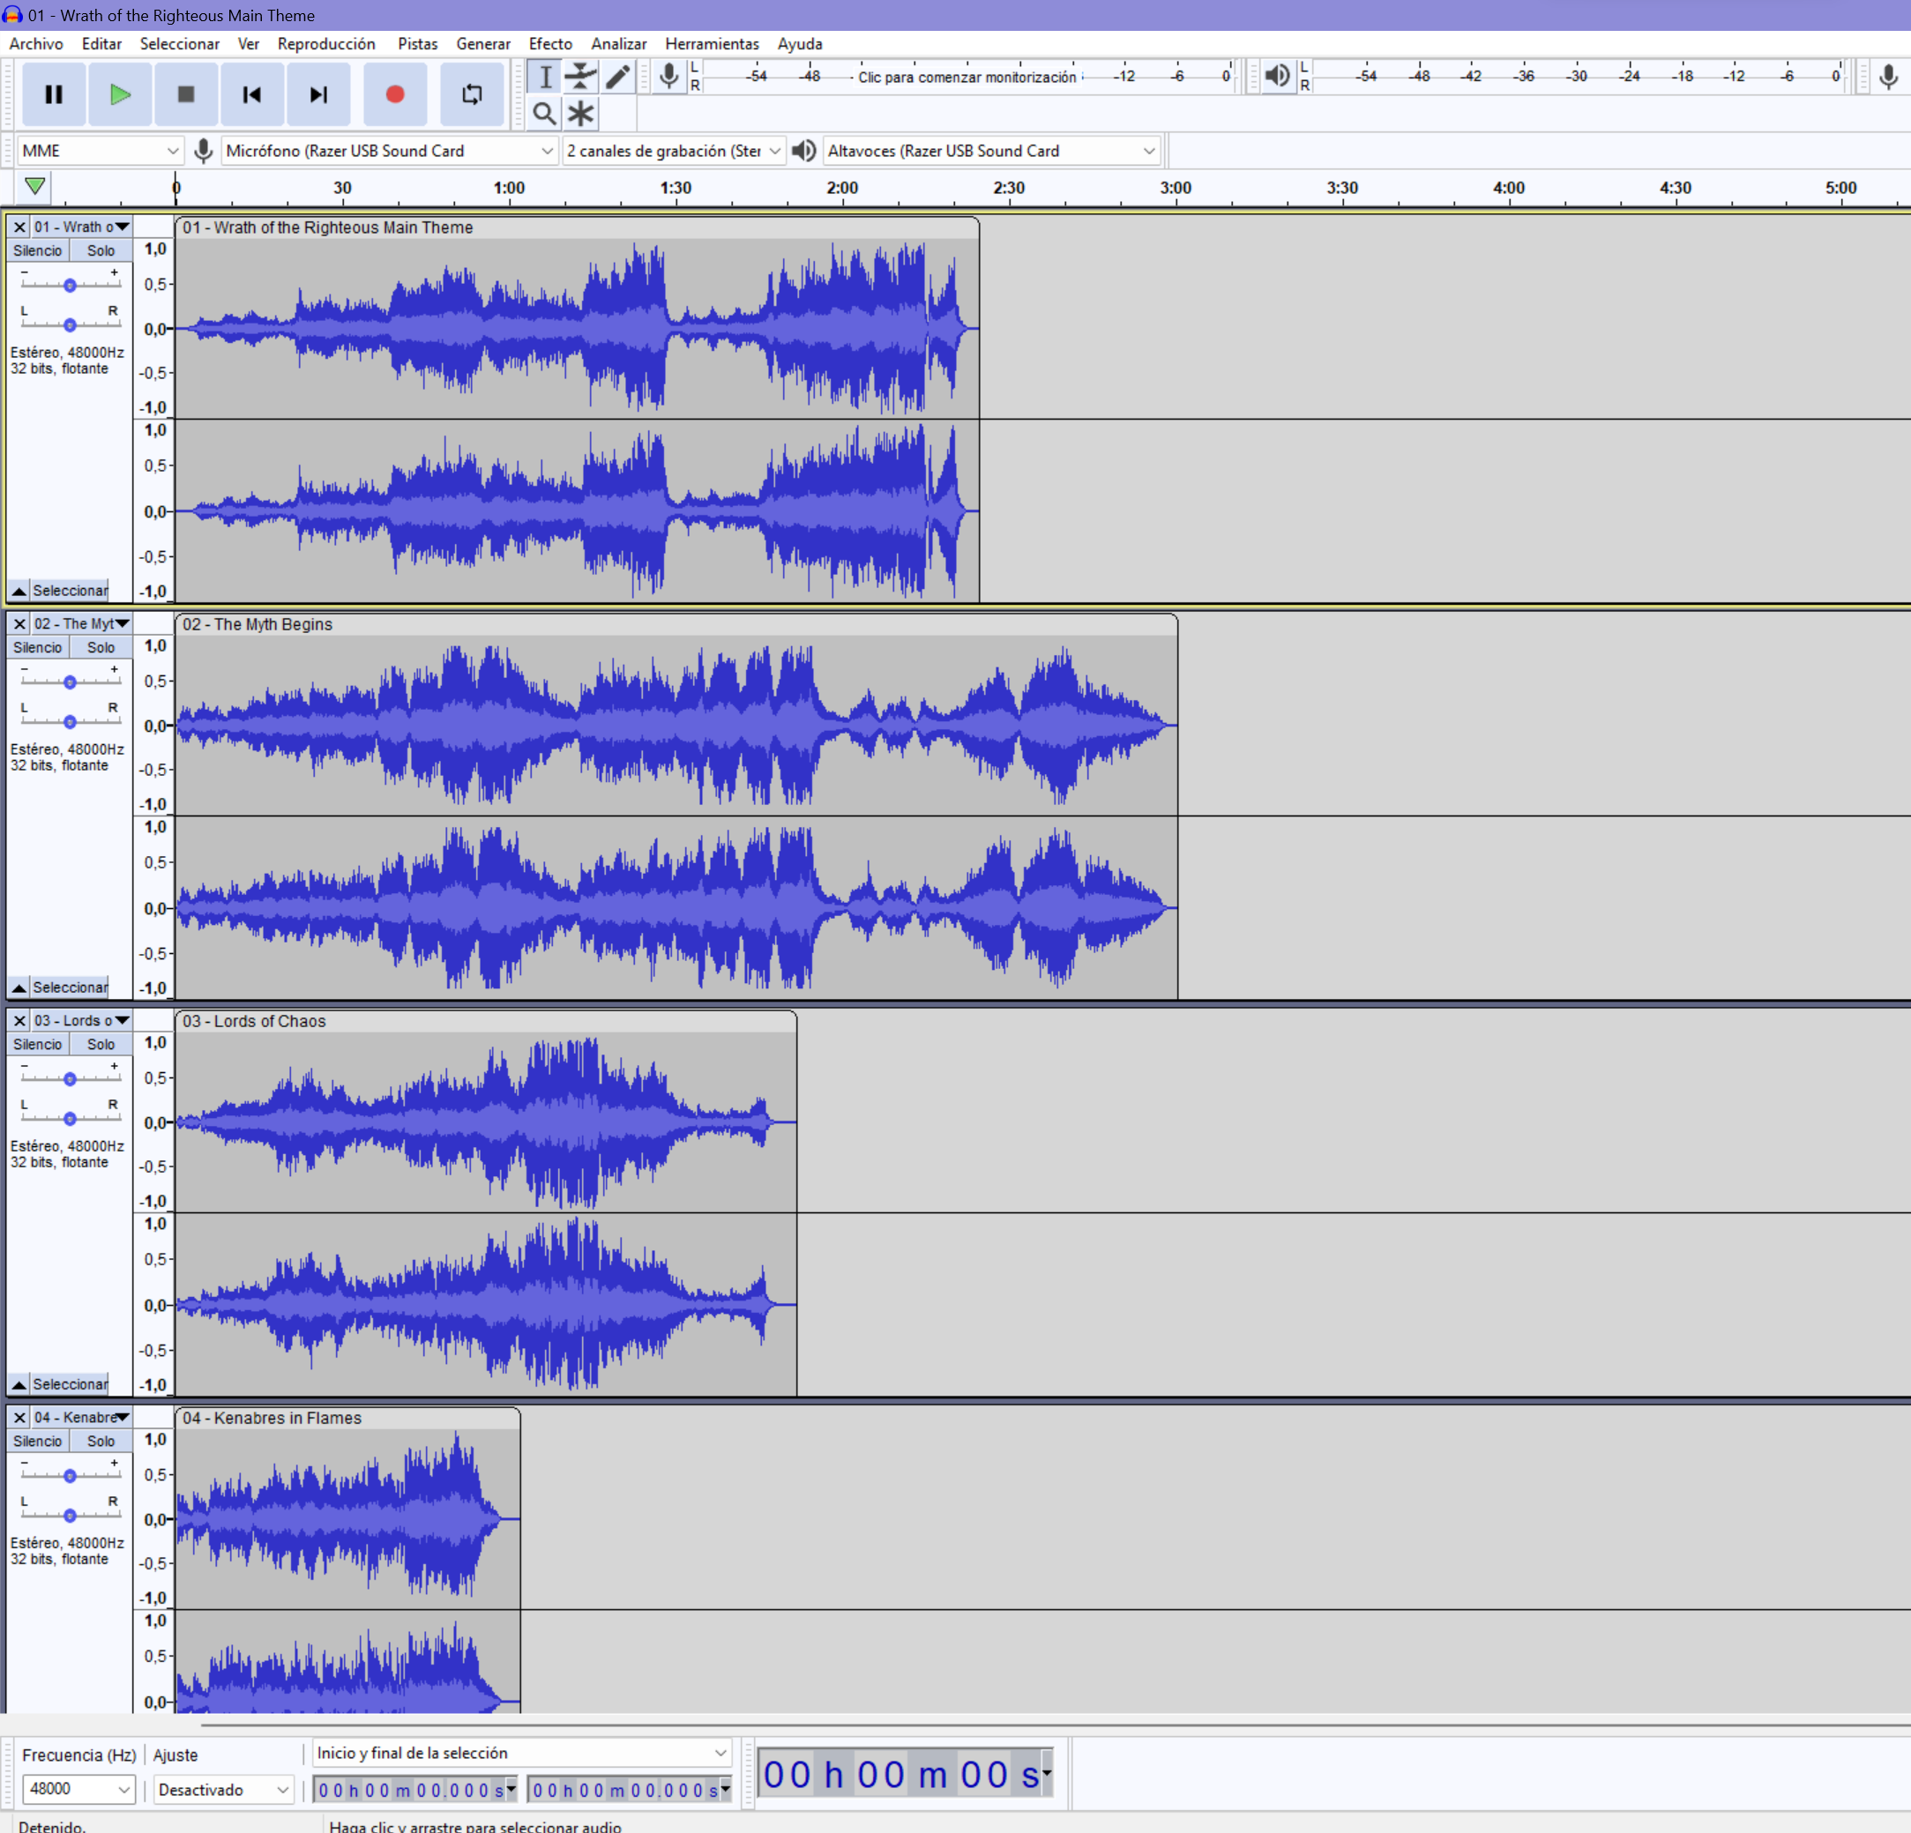Start playback with the green Play button
The height and width of the screenshot is (1833, 1911).
(x=120, y=94)
